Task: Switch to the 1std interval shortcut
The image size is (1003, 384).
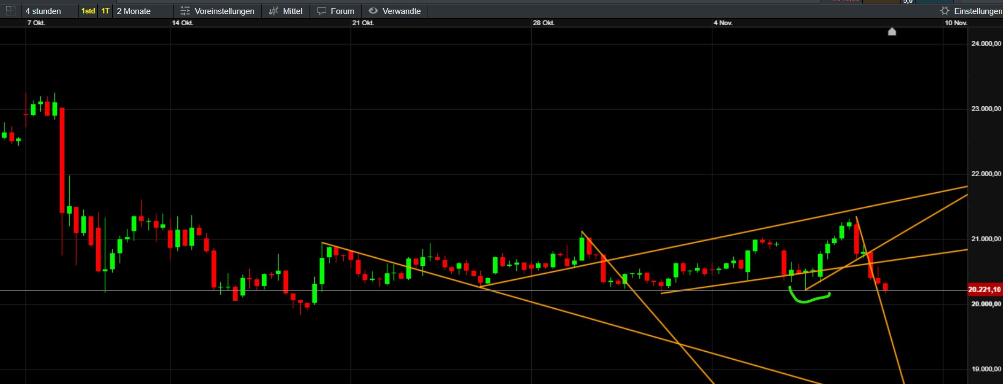Action: click(88, 11)
